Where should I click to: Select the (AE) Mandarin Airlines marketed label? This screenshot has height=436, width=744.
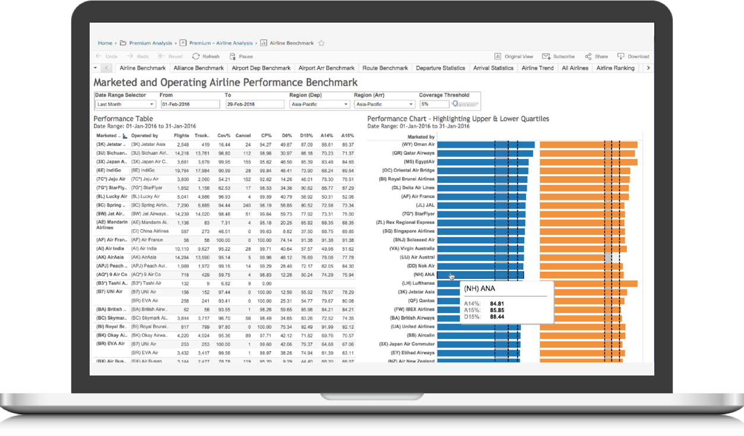tap(112, 225)
